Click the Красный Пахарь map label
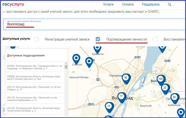Viewport: 186px width, 118px height. [79, 77]
